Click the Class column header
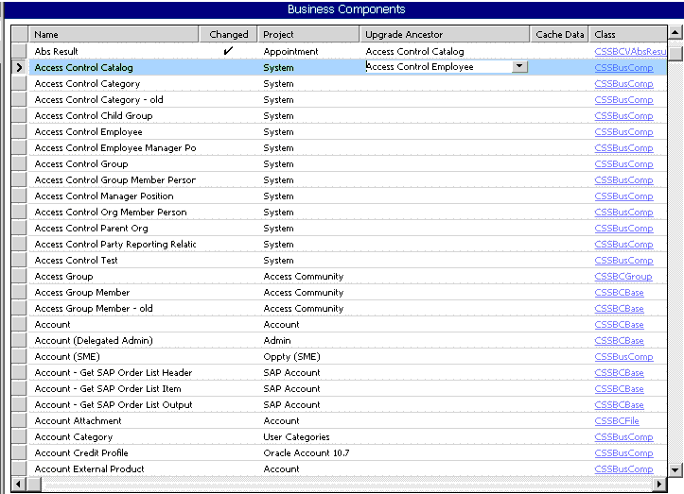 tap(628, 34)
